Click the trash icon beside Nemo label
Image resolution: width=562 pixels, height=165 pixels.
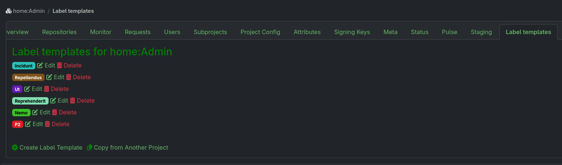(54, 113)
